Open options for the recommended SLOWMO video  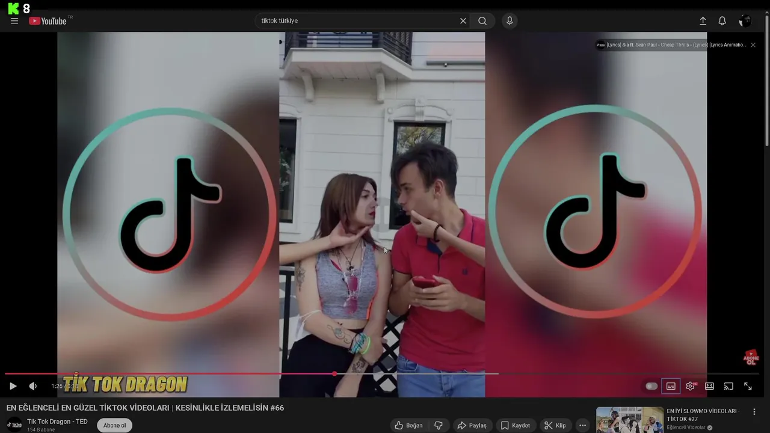tap(754, 412)
